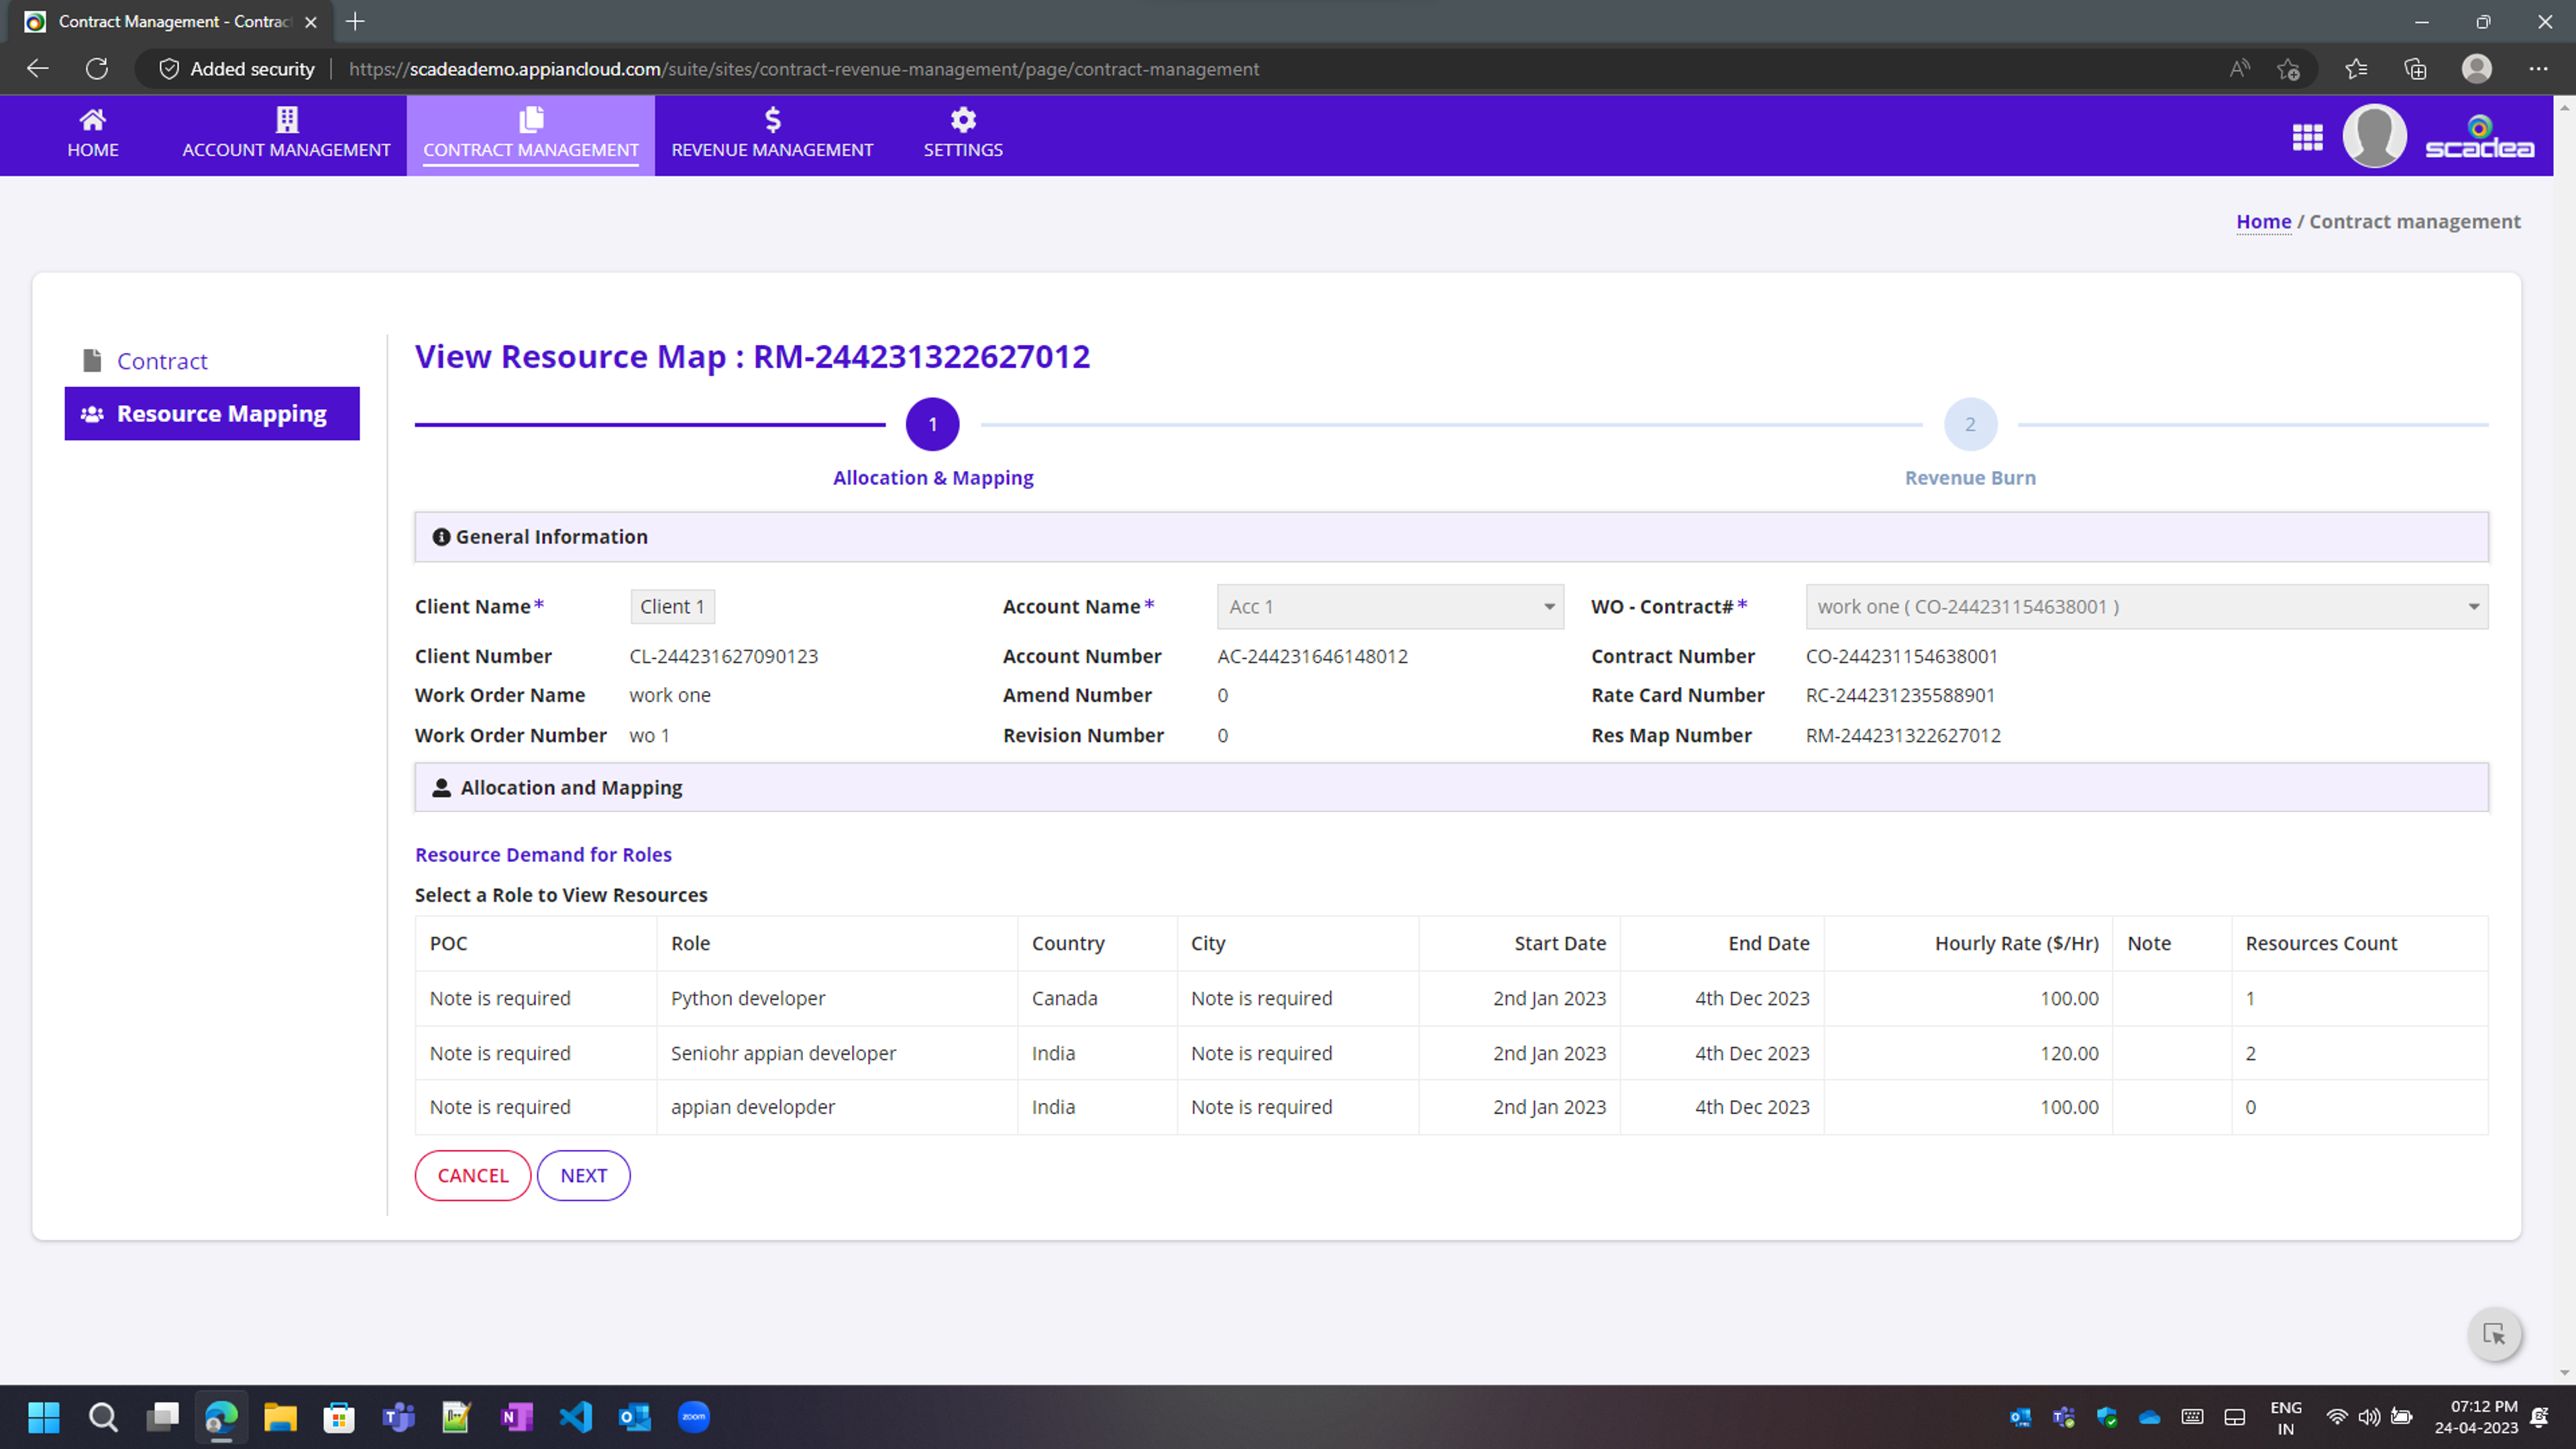Open the browser collections icon
2576x1449 pixels.
(x=2415, y=69)
